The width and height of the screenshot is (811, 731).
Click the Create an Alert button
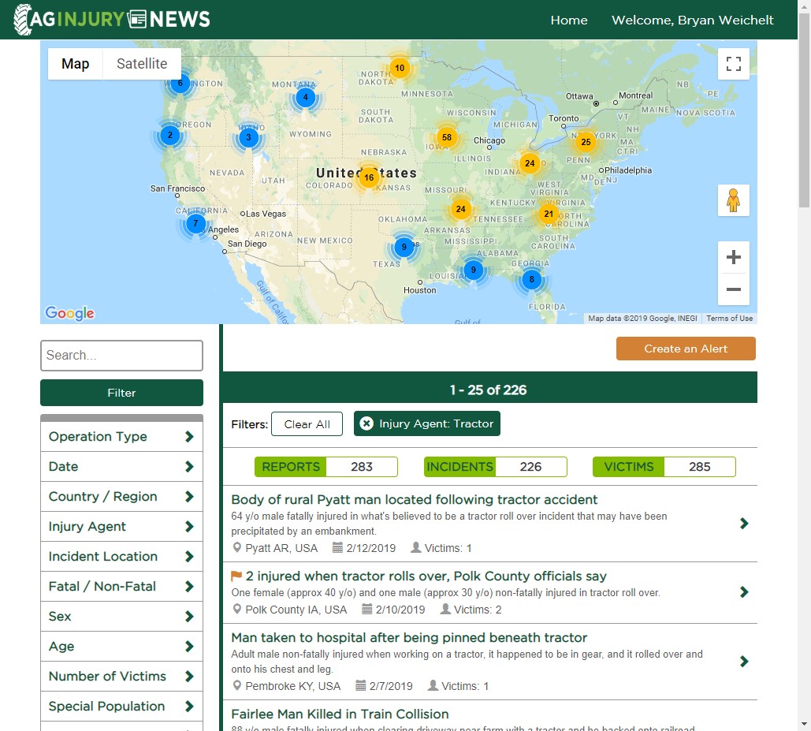(686, 349)
